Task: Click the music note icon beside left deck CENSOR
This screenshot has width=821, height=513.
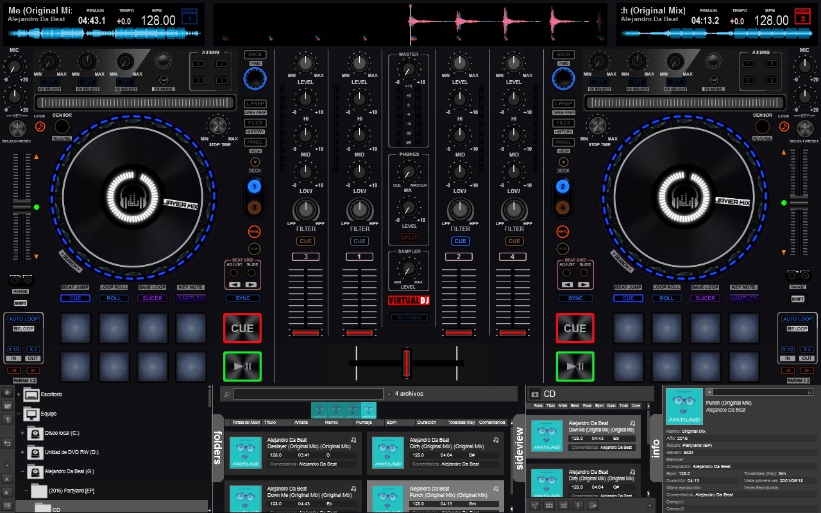Action: 39,127
